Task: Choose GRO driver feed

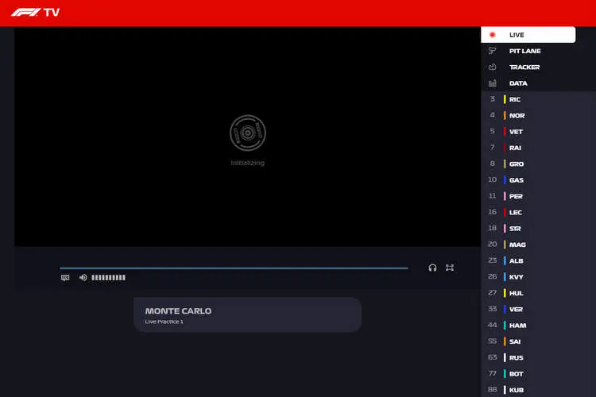Action: [538, 164]
